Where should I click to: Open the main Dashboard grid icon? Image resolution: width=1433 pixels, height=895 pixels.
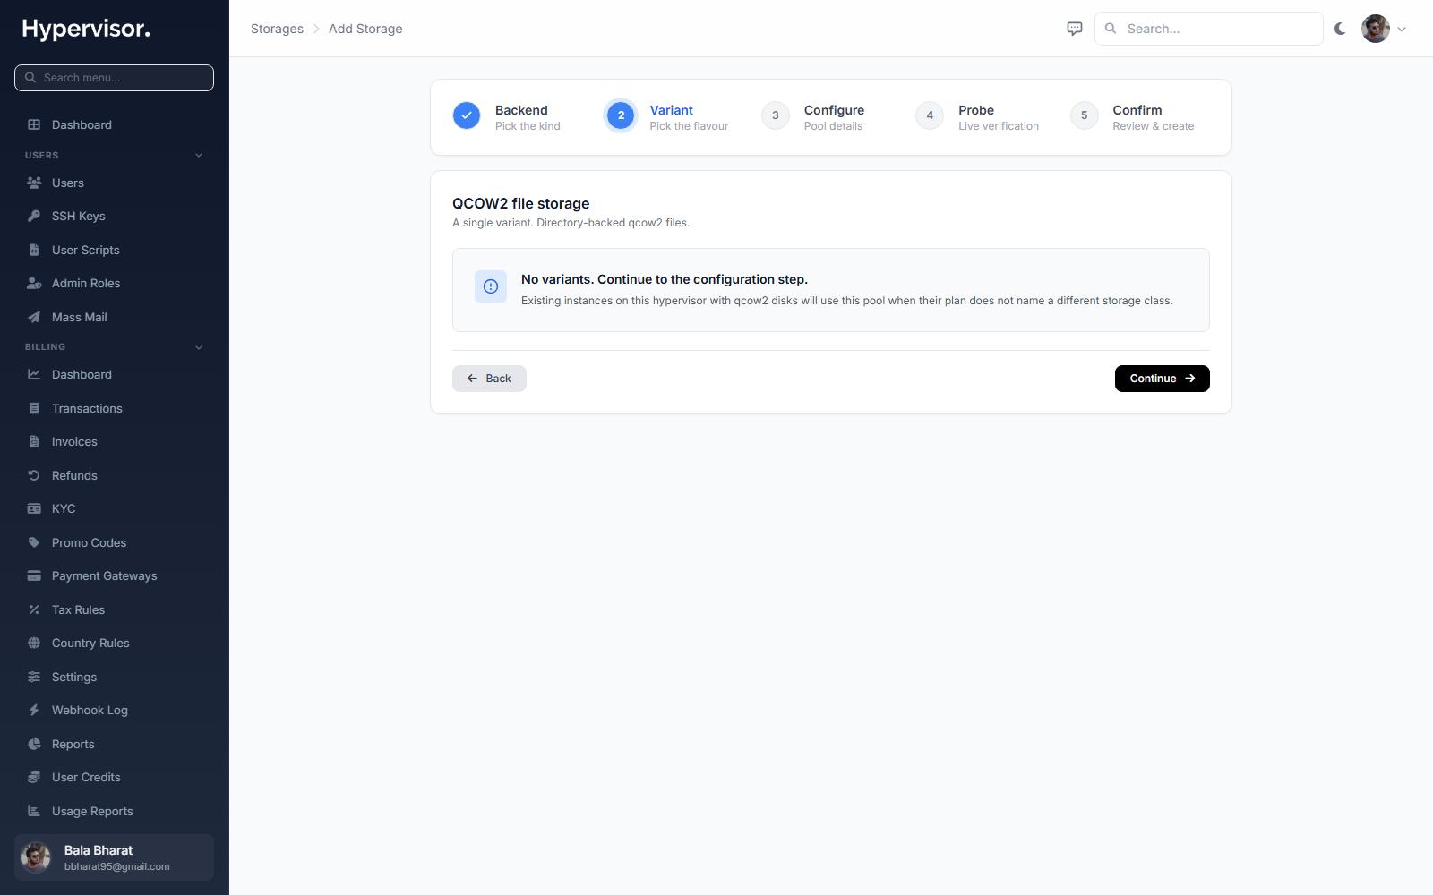click(x=34, y=124)
